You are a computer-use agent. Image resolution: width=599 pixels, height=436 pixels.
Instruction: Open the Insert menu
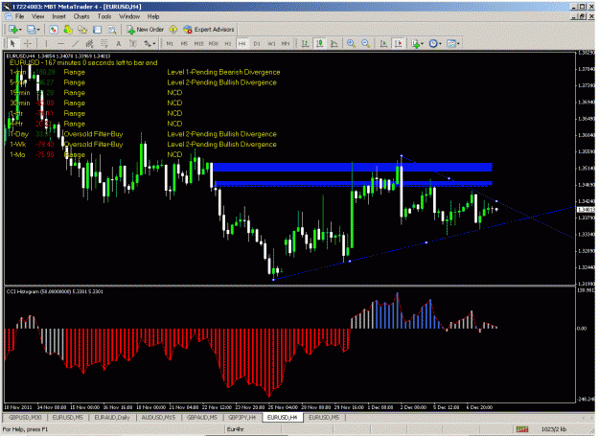58,16
